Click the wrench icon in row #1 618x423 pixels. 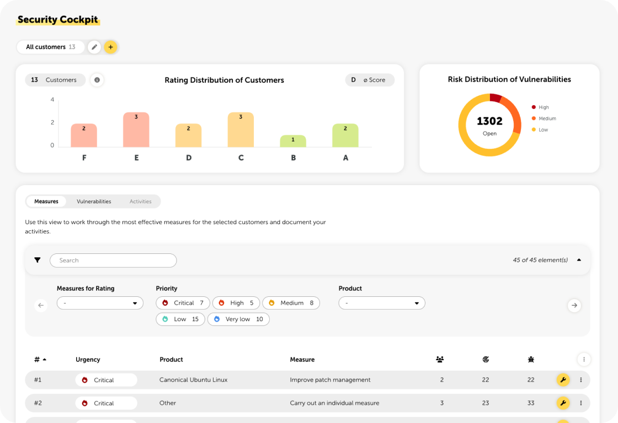pos(562,379)
